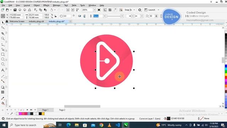Select the Interactive Fill tool
227x128 pixels.
pos(3,103)
